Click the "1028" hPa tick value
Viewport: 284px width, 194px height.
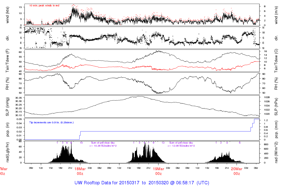pos(267,97)
